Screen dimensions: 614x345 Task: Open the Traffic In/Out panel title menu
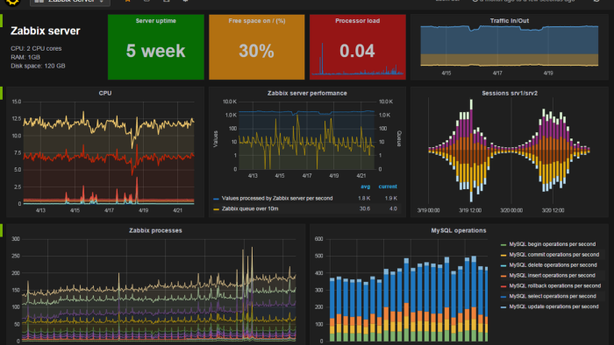(510, 21)
